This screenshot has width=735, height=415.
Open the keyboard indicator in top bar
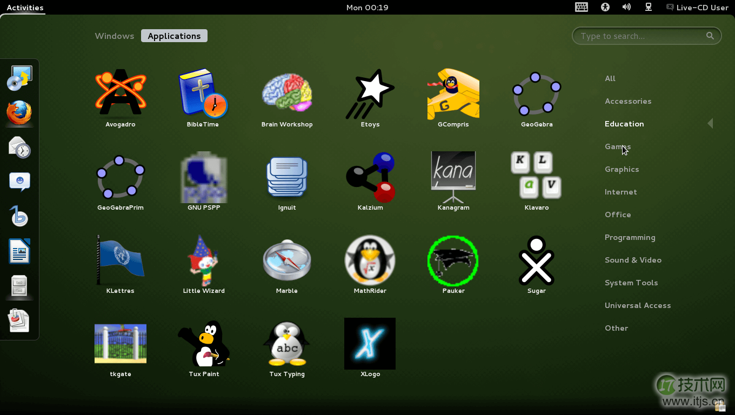tap(582, 8)
